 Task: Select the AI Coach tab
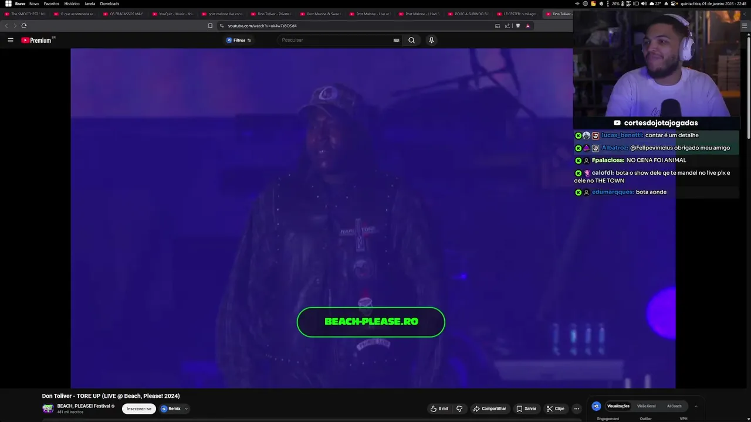[x=674, y=406]
